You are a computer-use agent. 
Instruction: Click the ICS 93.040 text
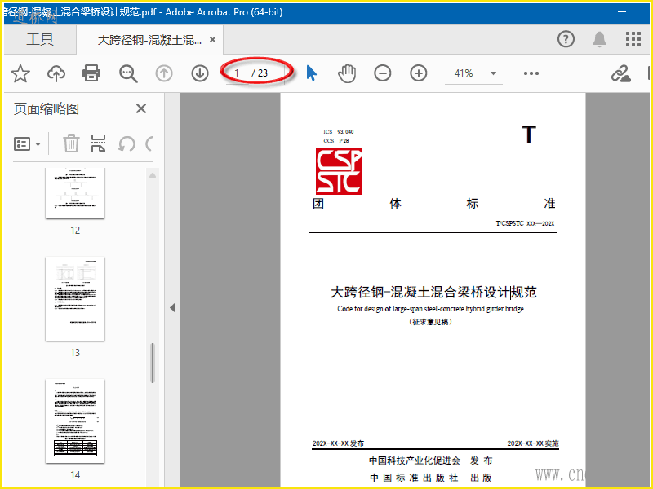338,132
